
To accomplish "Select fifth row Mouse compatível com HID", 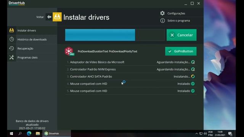I will tap(131, 91).
